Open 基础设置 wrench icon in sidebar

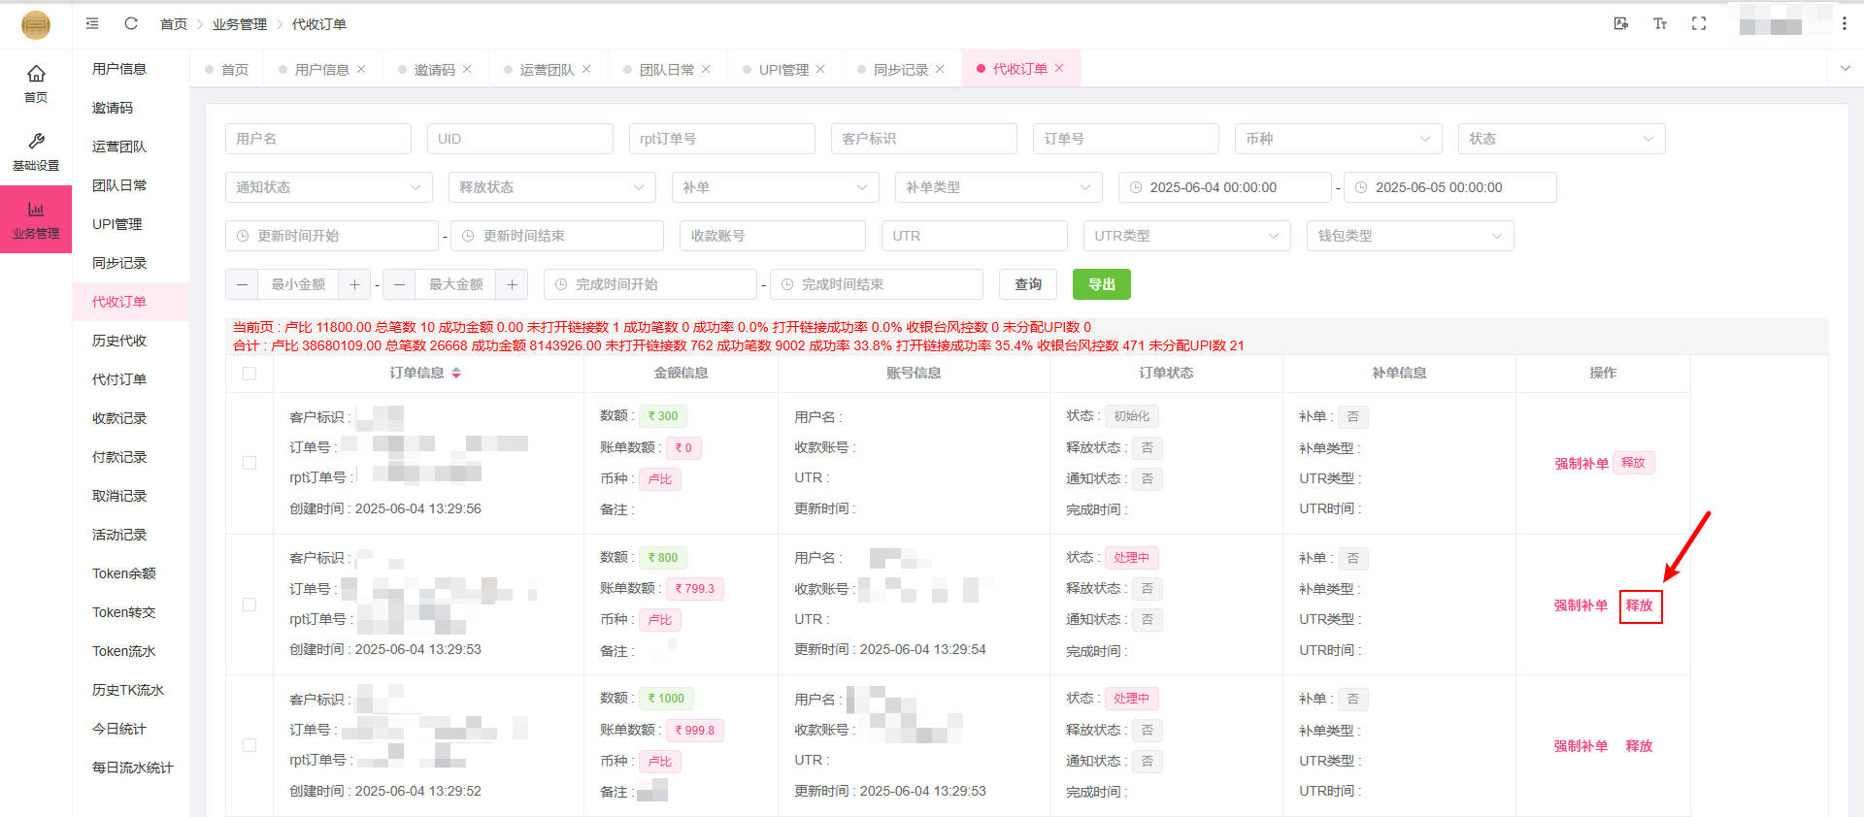tap(36, 151)
